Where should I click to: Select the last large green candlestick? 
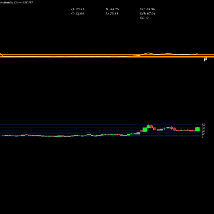tap(197, 129)
